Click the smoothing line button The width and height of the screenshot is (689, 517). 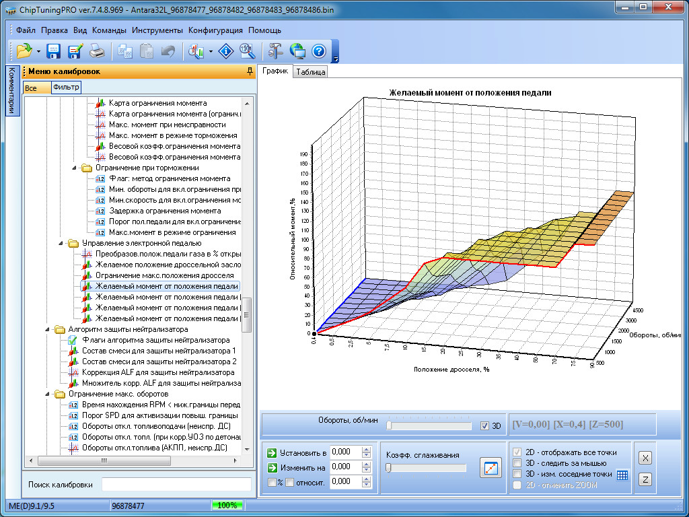[491, 467]
